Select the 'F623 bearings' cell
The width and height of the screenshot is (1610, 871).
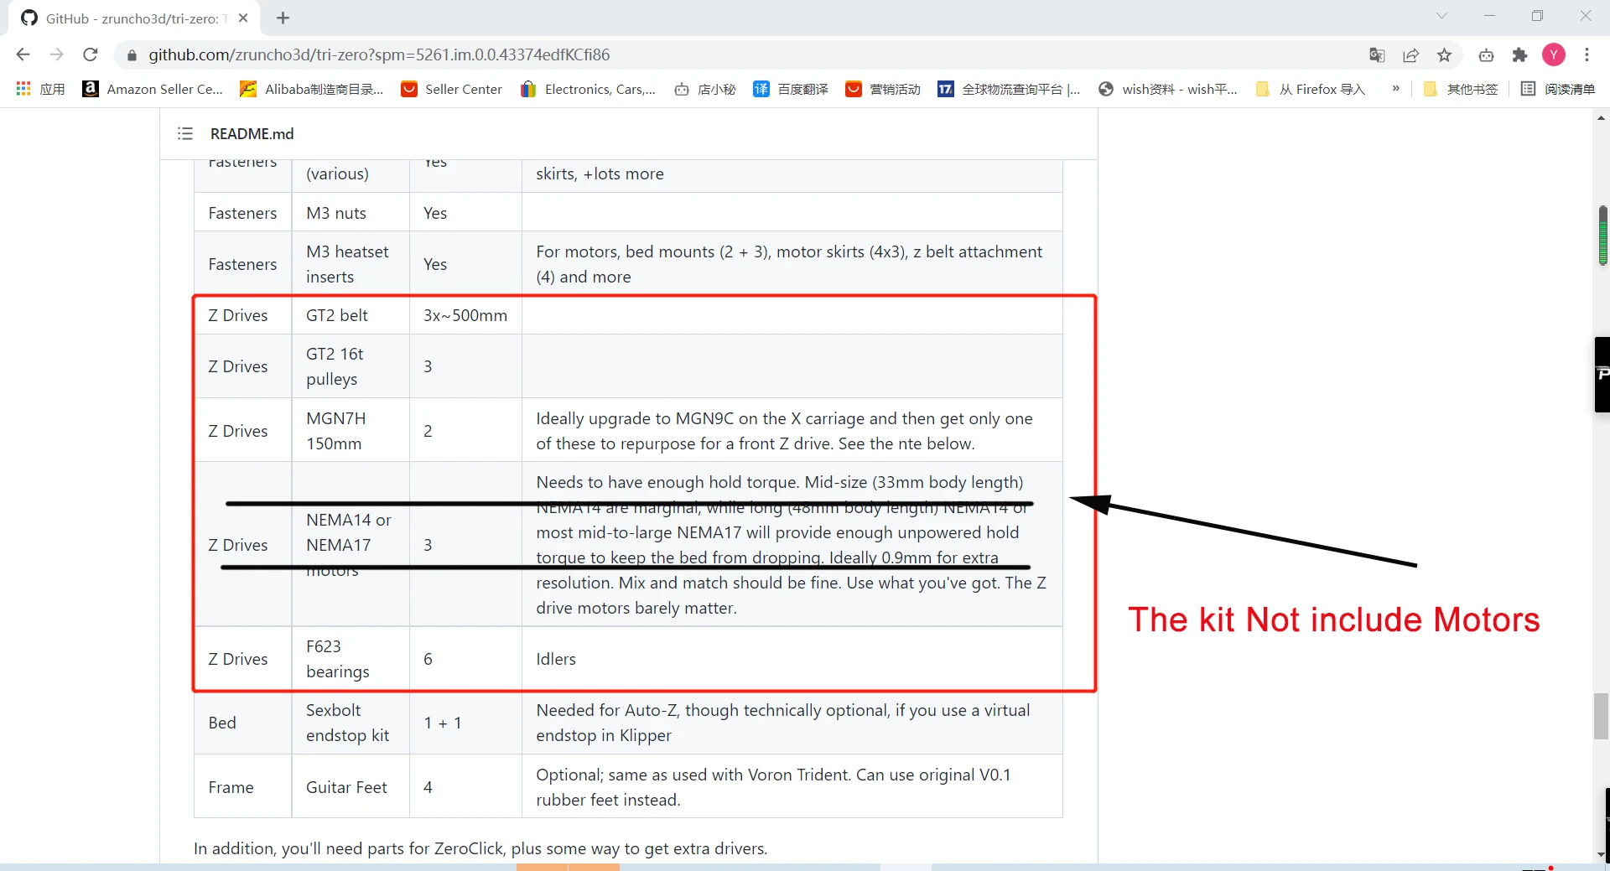pyautogui.click(x=351, y=659)
